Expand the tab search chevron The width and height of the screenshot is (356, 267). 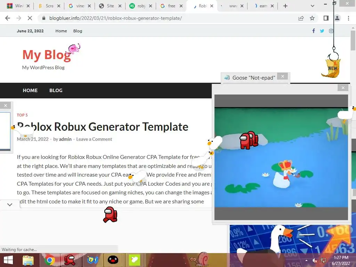point(313,6)
